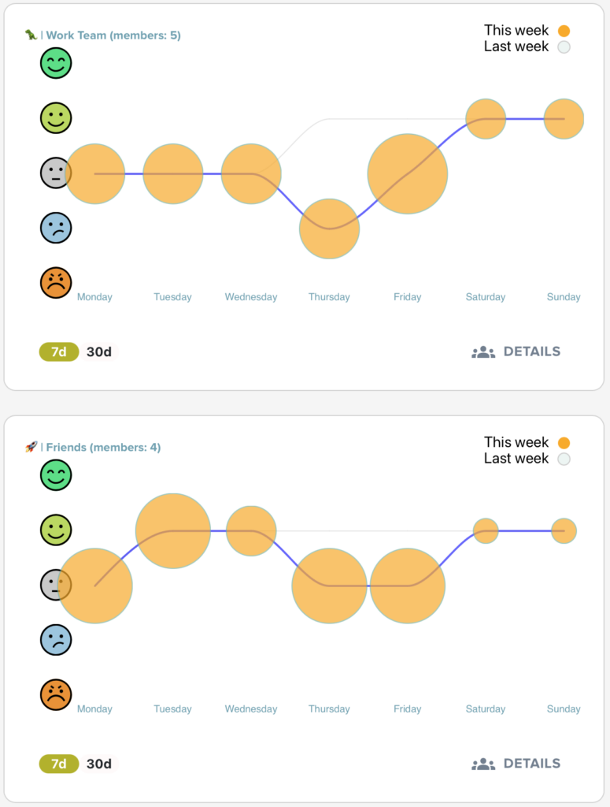Open DETAILS for the Work Team group
The height and width of the screenshot is (807, 610).
pyautogui.click(x=516, y=351)
